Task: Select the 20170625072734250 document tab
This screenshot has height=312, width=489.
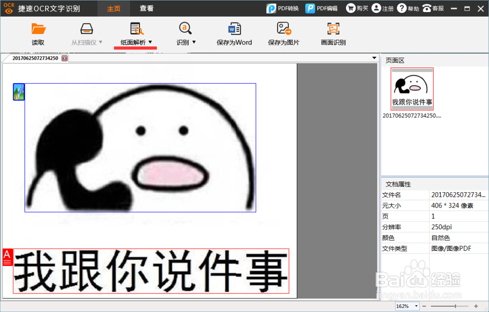Action: [x=35, y=58]
